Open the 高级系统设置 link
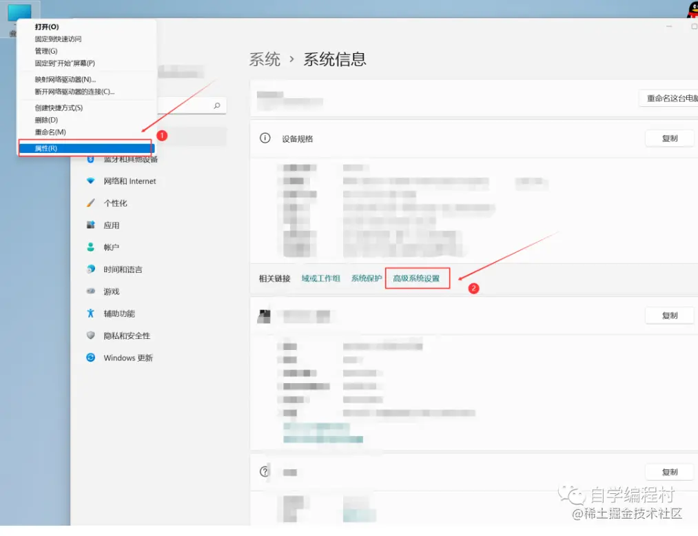The height and width of the screenshot is (536, 698). pos(416,278)
